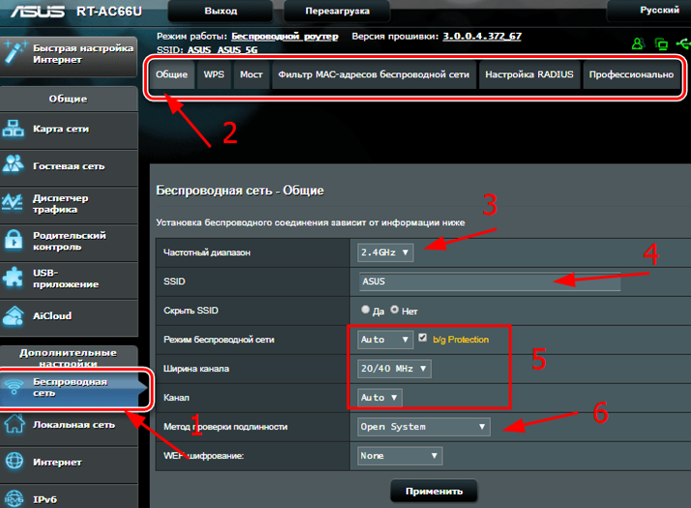Image resolution: width=691 pixels, height=508 pixels.
Task: Click the IPv6 globe icon
Action: pos(15,498)
